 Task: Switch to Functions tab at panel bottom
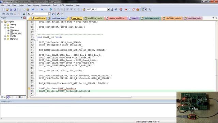click(x=15, y=97)
